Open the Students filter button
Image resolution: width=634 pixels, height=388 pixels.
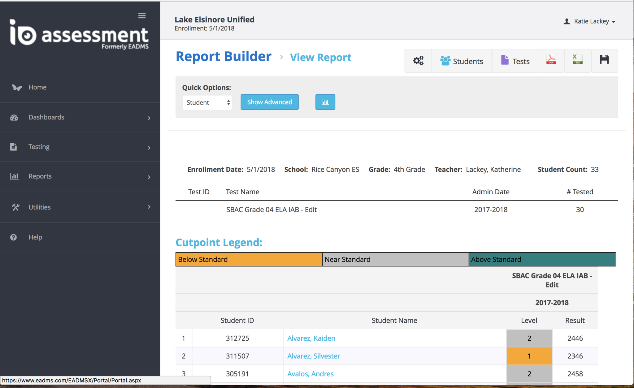point(462,61)
